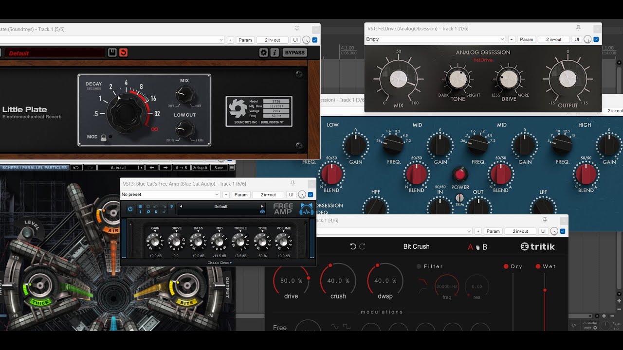This screenshot has width=623, height=350.
Task: Undo in Scheps Parallel Particles toolbar
Action: [75, 168]
